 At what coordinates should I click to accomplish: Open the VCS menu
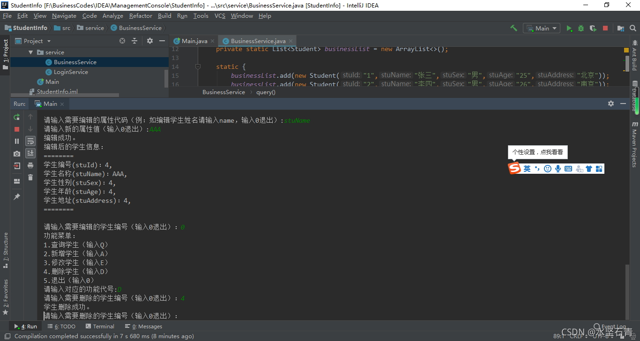(220, 15)
